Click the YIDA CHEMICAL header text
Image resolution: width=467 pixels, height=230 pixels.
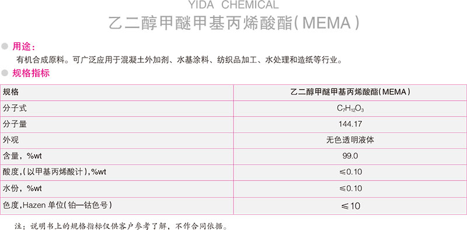tap(233, 5)
